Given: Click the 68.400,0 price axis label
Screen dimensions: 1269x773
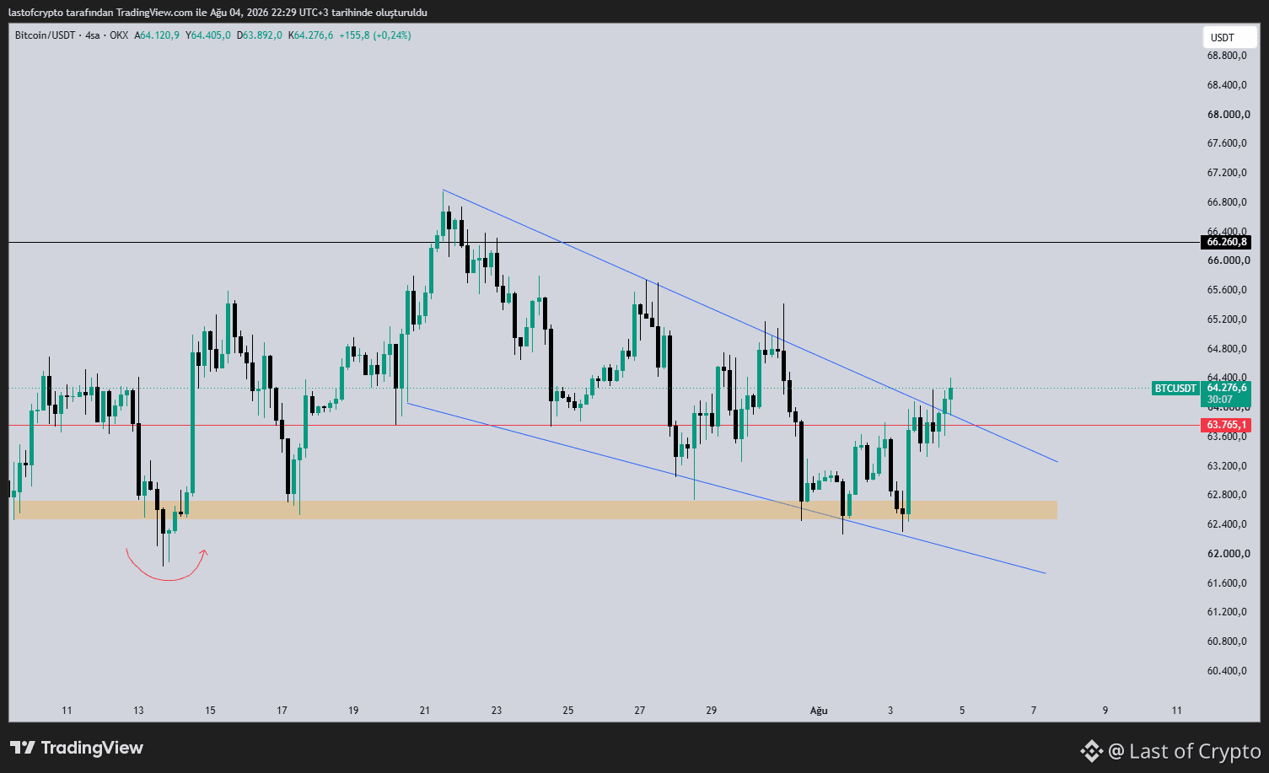Looking at the screenshot, I should pyautogui.click(x=1227, y=85).
